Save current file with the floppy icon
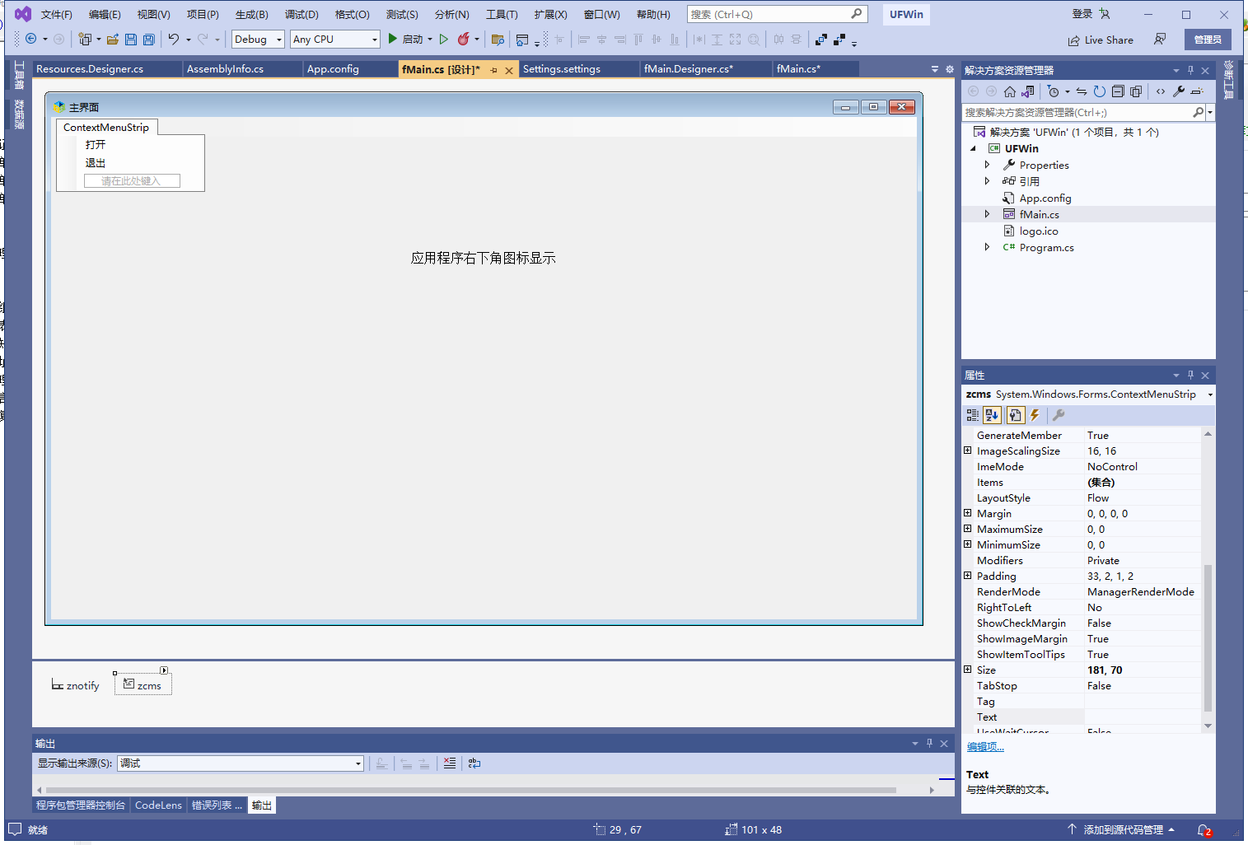Viewport: 1248px width, 845px height. tap(131, 39)
